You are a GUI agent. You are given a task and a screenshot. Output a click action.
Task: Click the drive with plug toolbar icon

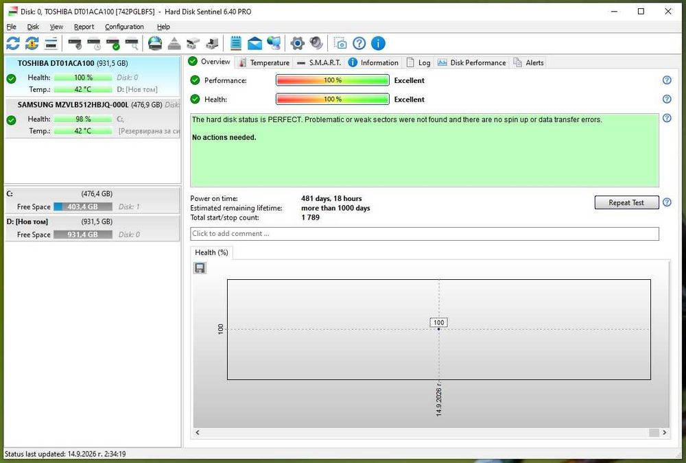point(212,43)
